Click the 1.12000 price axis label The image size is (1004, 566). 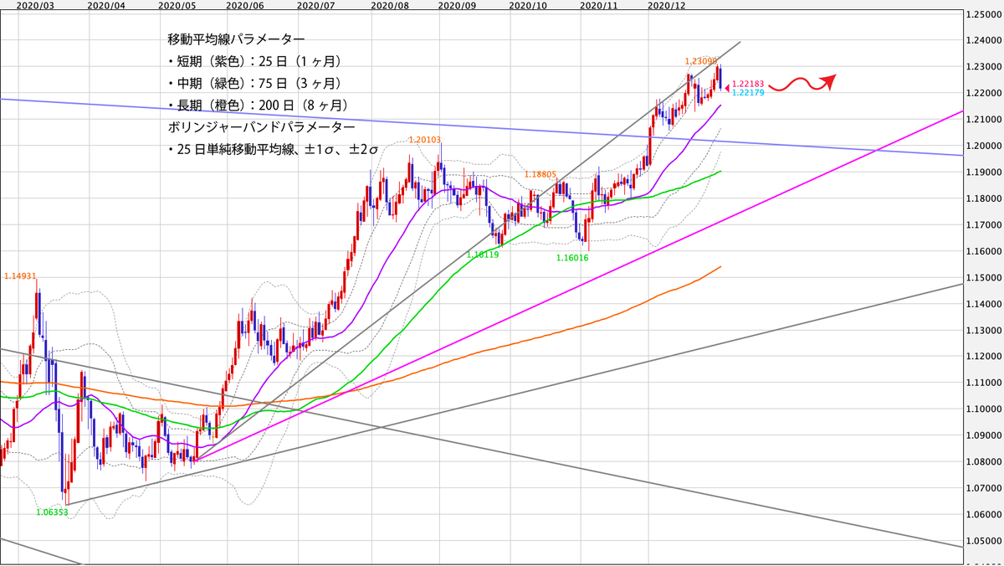(x=983, y=358)
